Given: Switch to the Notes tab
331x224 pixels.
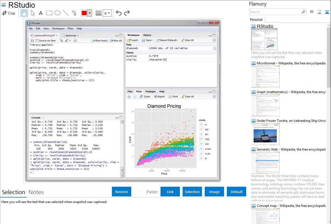Looking at the screenshot, I should point(36,192).
